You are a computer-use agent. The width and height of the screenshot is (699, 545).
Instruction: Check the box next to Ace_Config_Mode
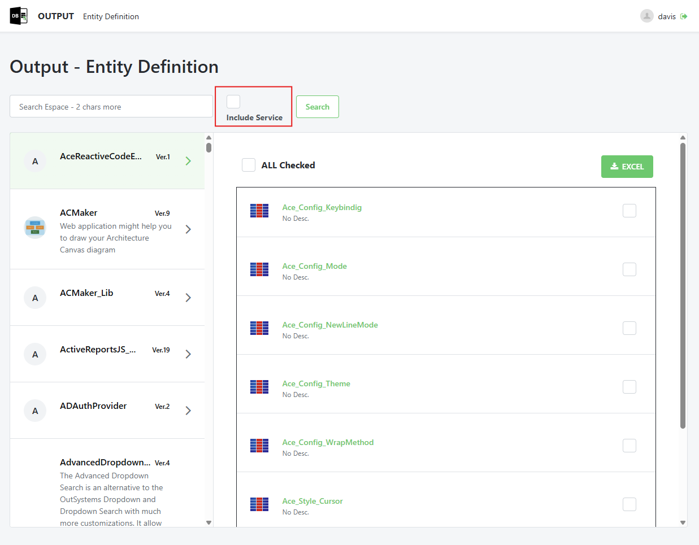click(629, 269)
